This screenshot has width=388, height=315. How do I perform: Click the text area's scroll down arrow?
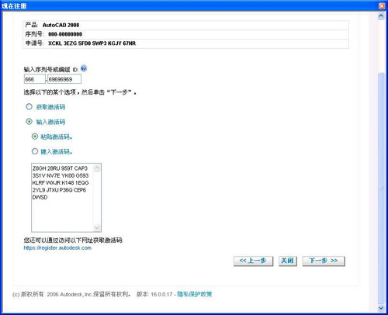point(97,227)
